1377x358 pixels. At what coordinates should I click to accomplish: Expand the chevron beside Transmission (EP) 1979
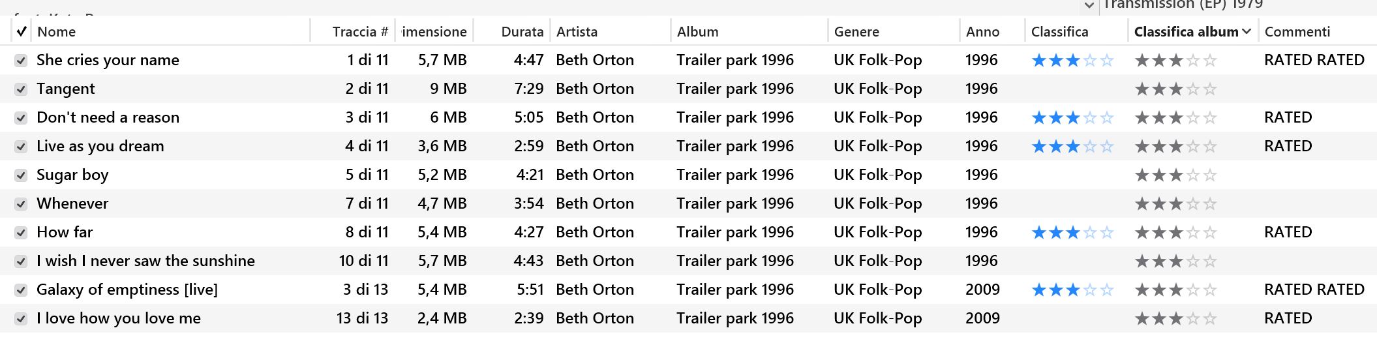click(x=1088, y=6)
